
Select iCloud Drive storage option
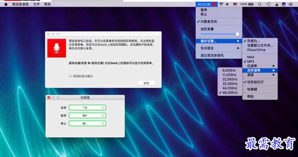coord(260,50)
